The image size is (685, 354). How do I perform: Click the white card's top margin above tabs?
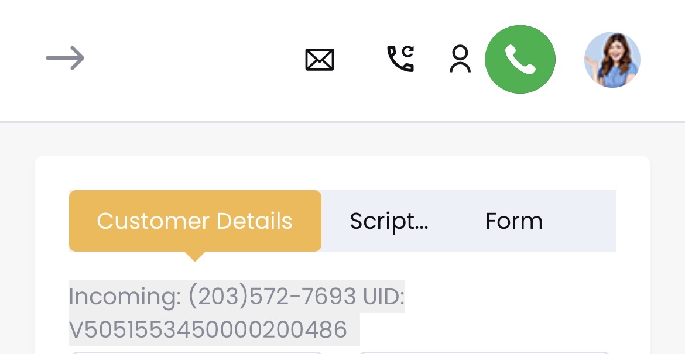click(342, 173)
